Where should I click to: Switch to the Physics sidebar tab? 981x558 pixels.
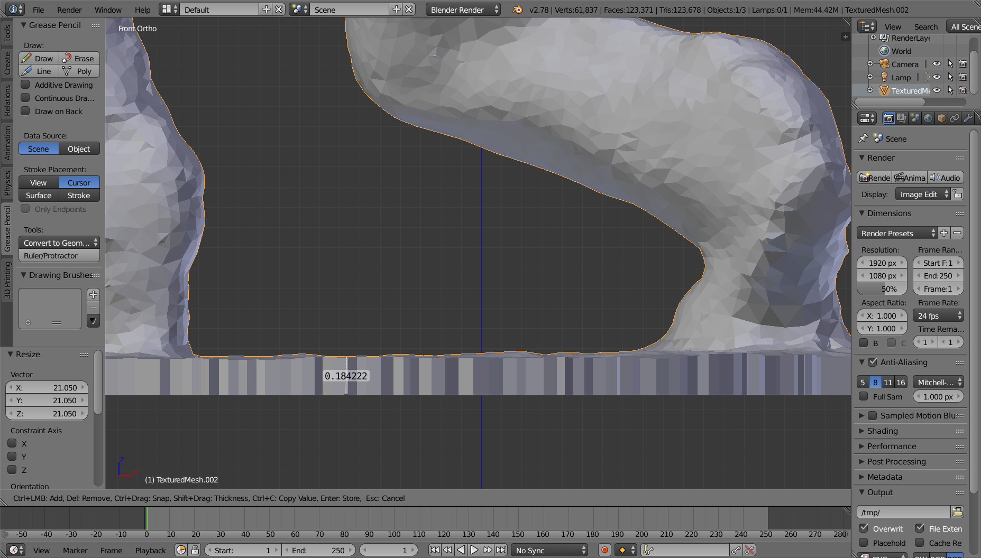[x=7, y=183]
